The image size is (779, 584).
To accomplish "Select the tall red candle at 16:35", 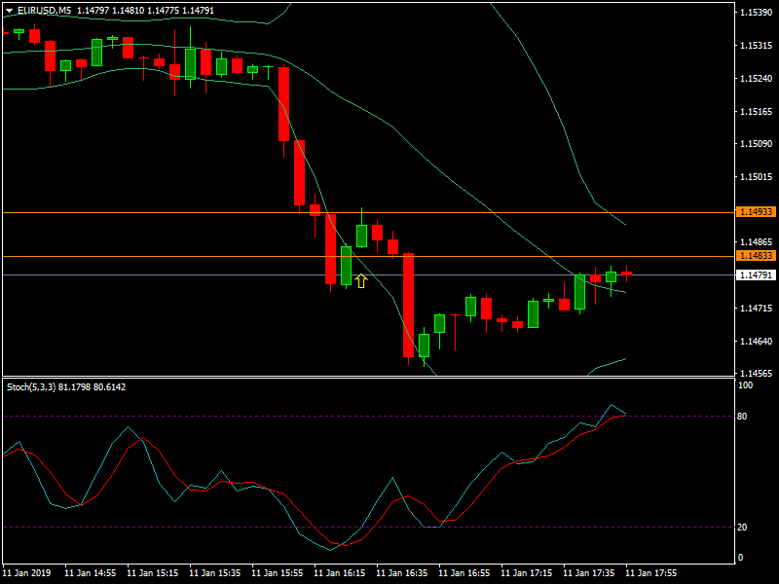I will coord(409,305).
